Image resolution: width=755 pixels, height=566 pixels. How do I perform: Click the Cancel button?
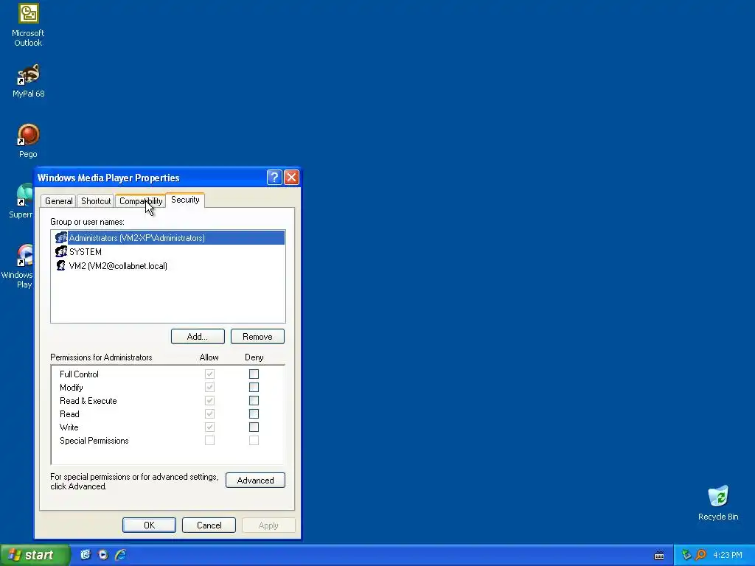[x=209, y=525]
